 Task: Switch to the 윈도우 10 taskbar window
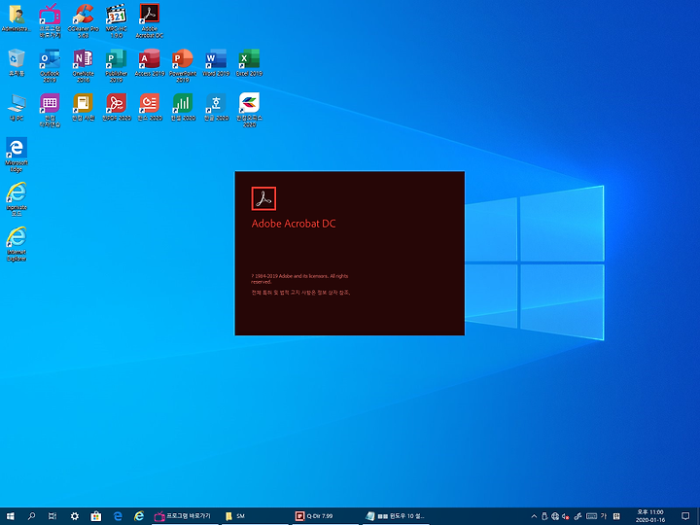click(396, 516)
